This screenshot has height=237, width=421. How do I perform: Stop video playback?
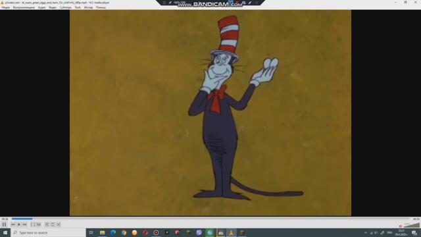tap(19, 224)
